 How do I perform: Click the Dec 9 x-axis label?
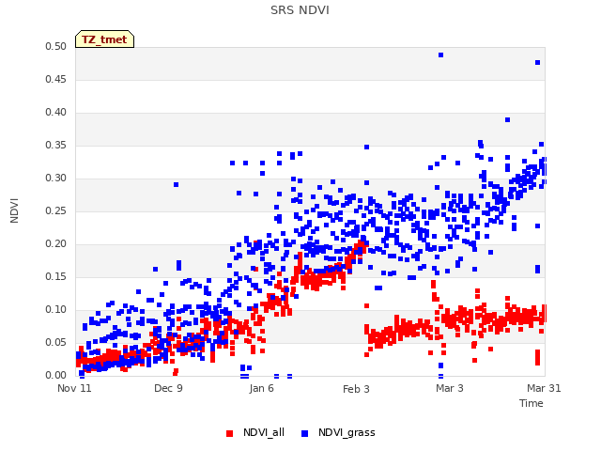[x=168, y=388]
